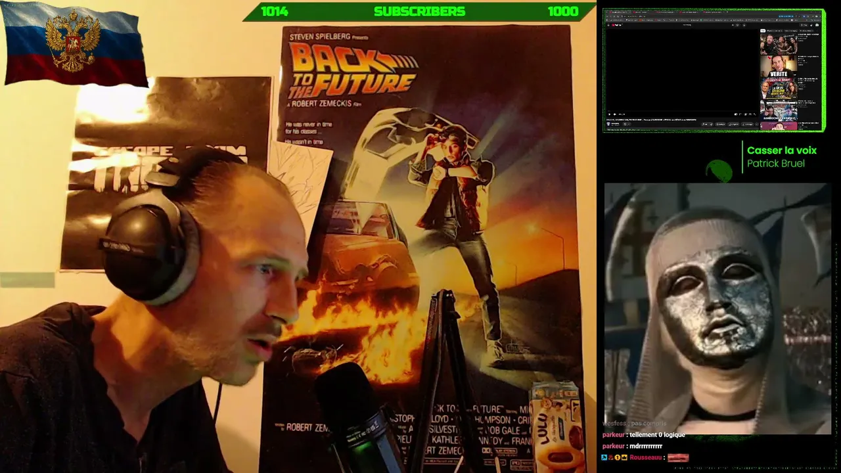Enter fullscreen on the YouTube player
Screen dimensions: 841x473
(754, 114)
